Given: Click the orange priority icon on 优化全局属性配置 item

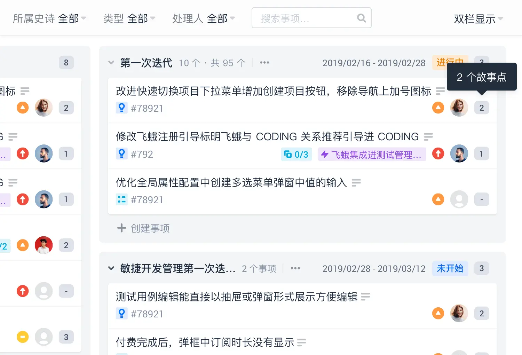Looking at the screenshot, I should [x=438, y=199].
